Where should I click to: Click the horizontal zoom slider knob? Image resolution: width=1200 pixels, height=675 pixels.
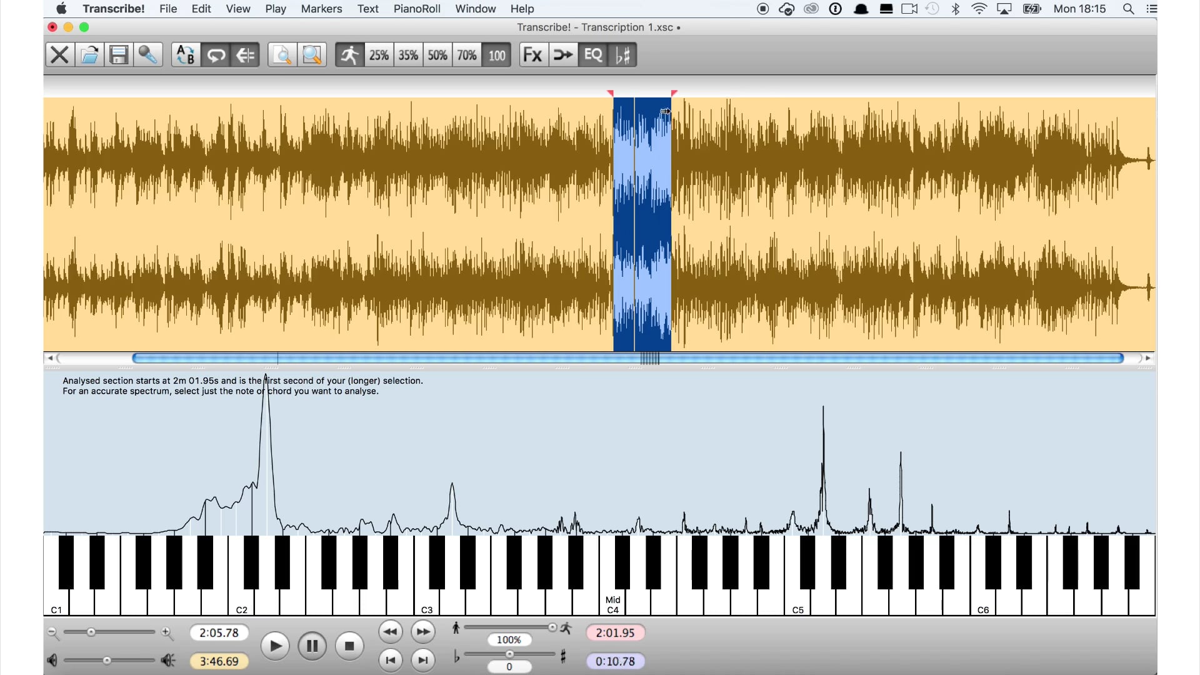click(x=91, y=632)
